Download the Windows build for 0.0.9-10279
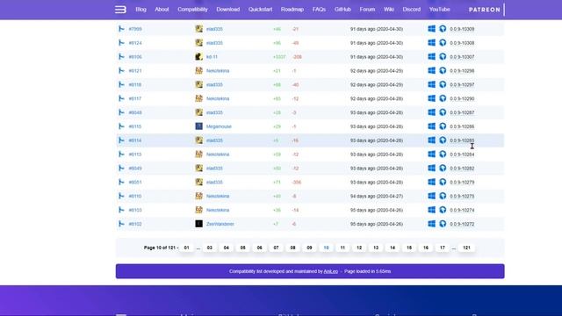 coord(431,182)
